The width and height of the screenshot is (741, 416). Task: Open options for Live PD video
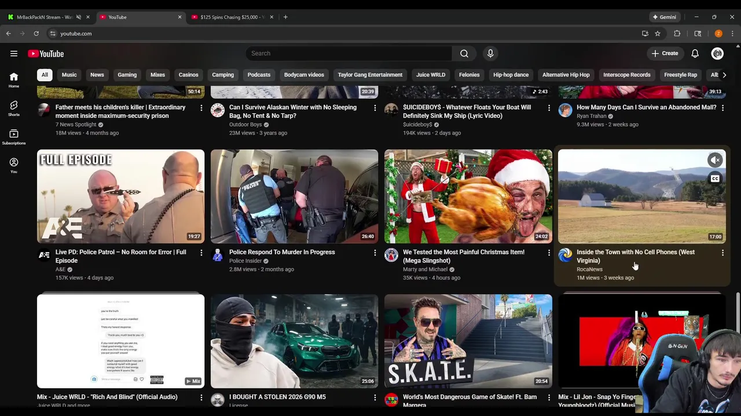[201, 252]
